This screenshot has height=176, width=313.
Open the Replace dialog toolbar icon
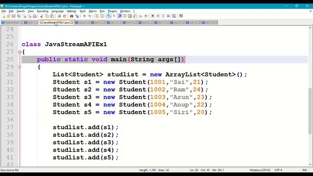click(77, 16)
